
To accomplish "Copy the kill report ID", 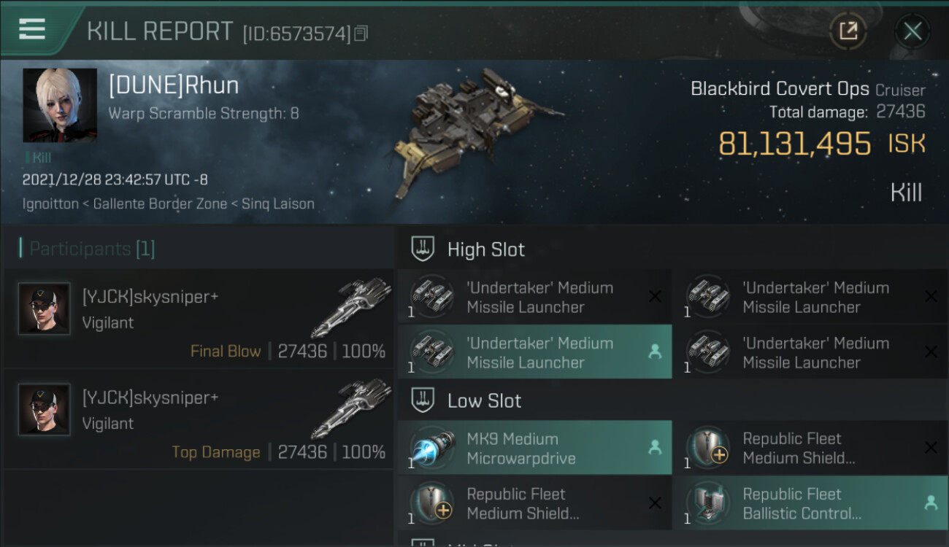I will click(361, 34).
